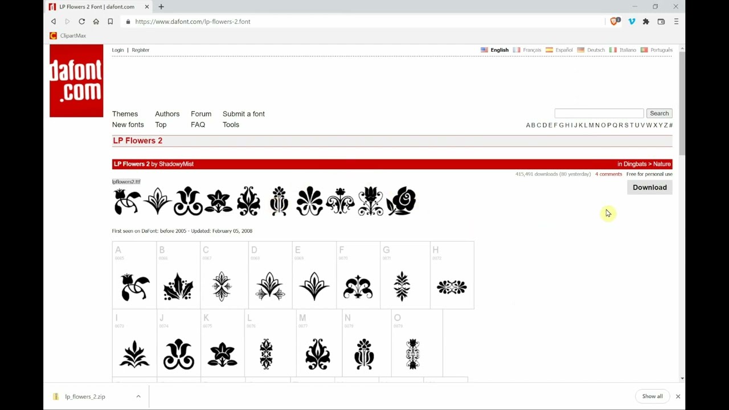Screen dimensions: 729x410
Task: Open the Nature subcategory link
Action: 662,164
